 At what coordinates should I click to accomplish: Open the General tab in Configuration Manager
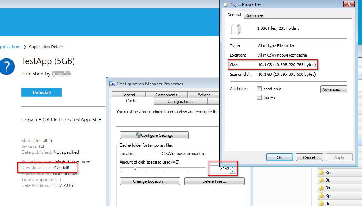[x=128, y=95]
